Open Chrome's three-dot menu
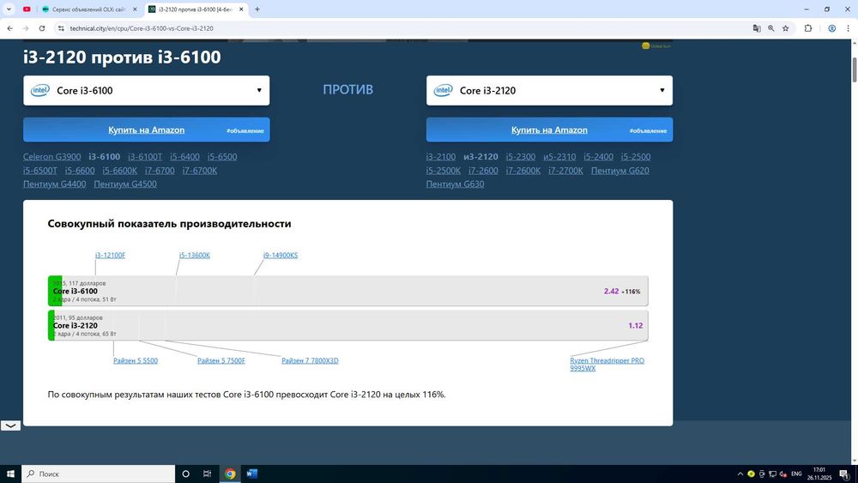 [849, 28]
